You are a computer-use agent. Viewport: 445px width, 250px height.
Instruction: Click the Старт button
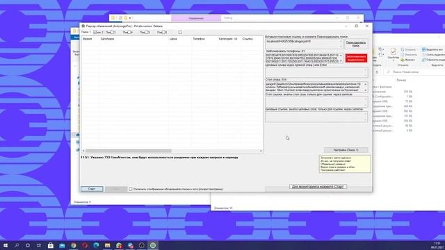92,189
